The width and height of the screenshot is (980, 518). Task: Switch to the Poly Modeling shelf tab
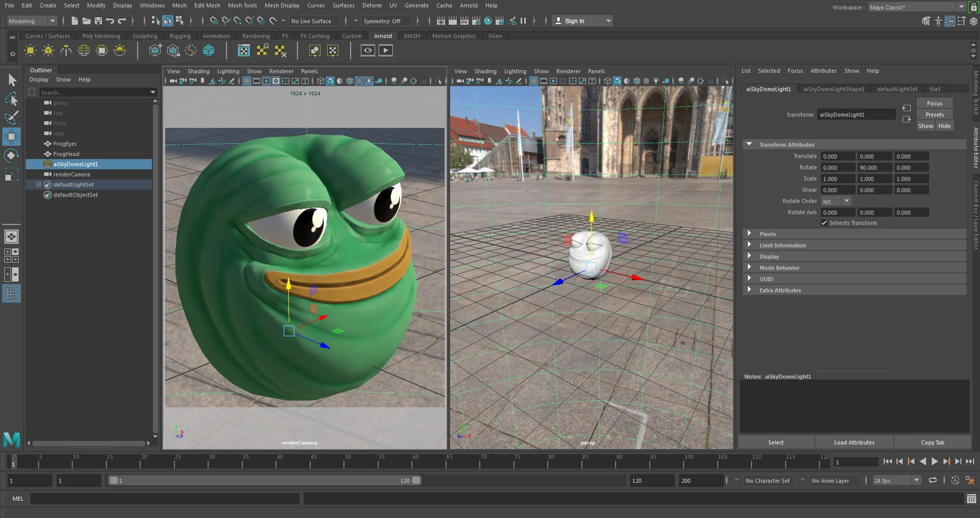click(x=101, y=36)
